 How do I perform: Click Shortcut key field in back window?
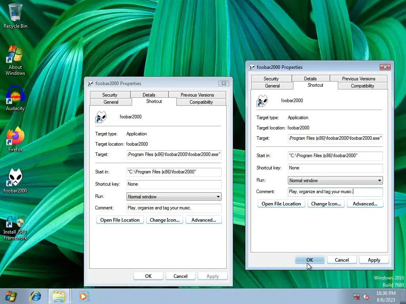click(174, 184)
